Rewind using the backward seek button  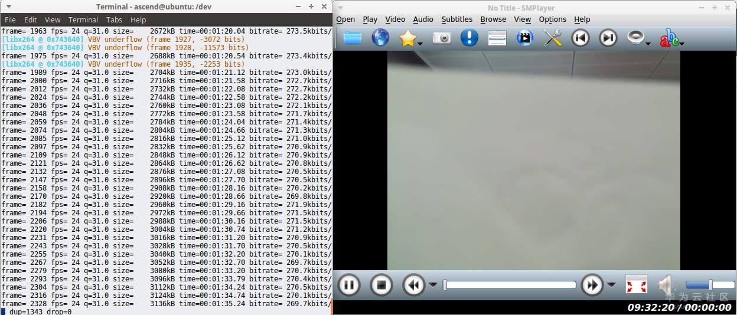pyautogui.click(x=414, y=285)
